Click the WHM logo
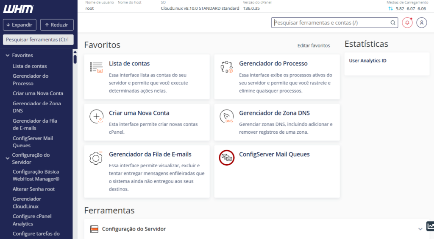The height and width of the screenshot is (239, 434). [19, 9]
